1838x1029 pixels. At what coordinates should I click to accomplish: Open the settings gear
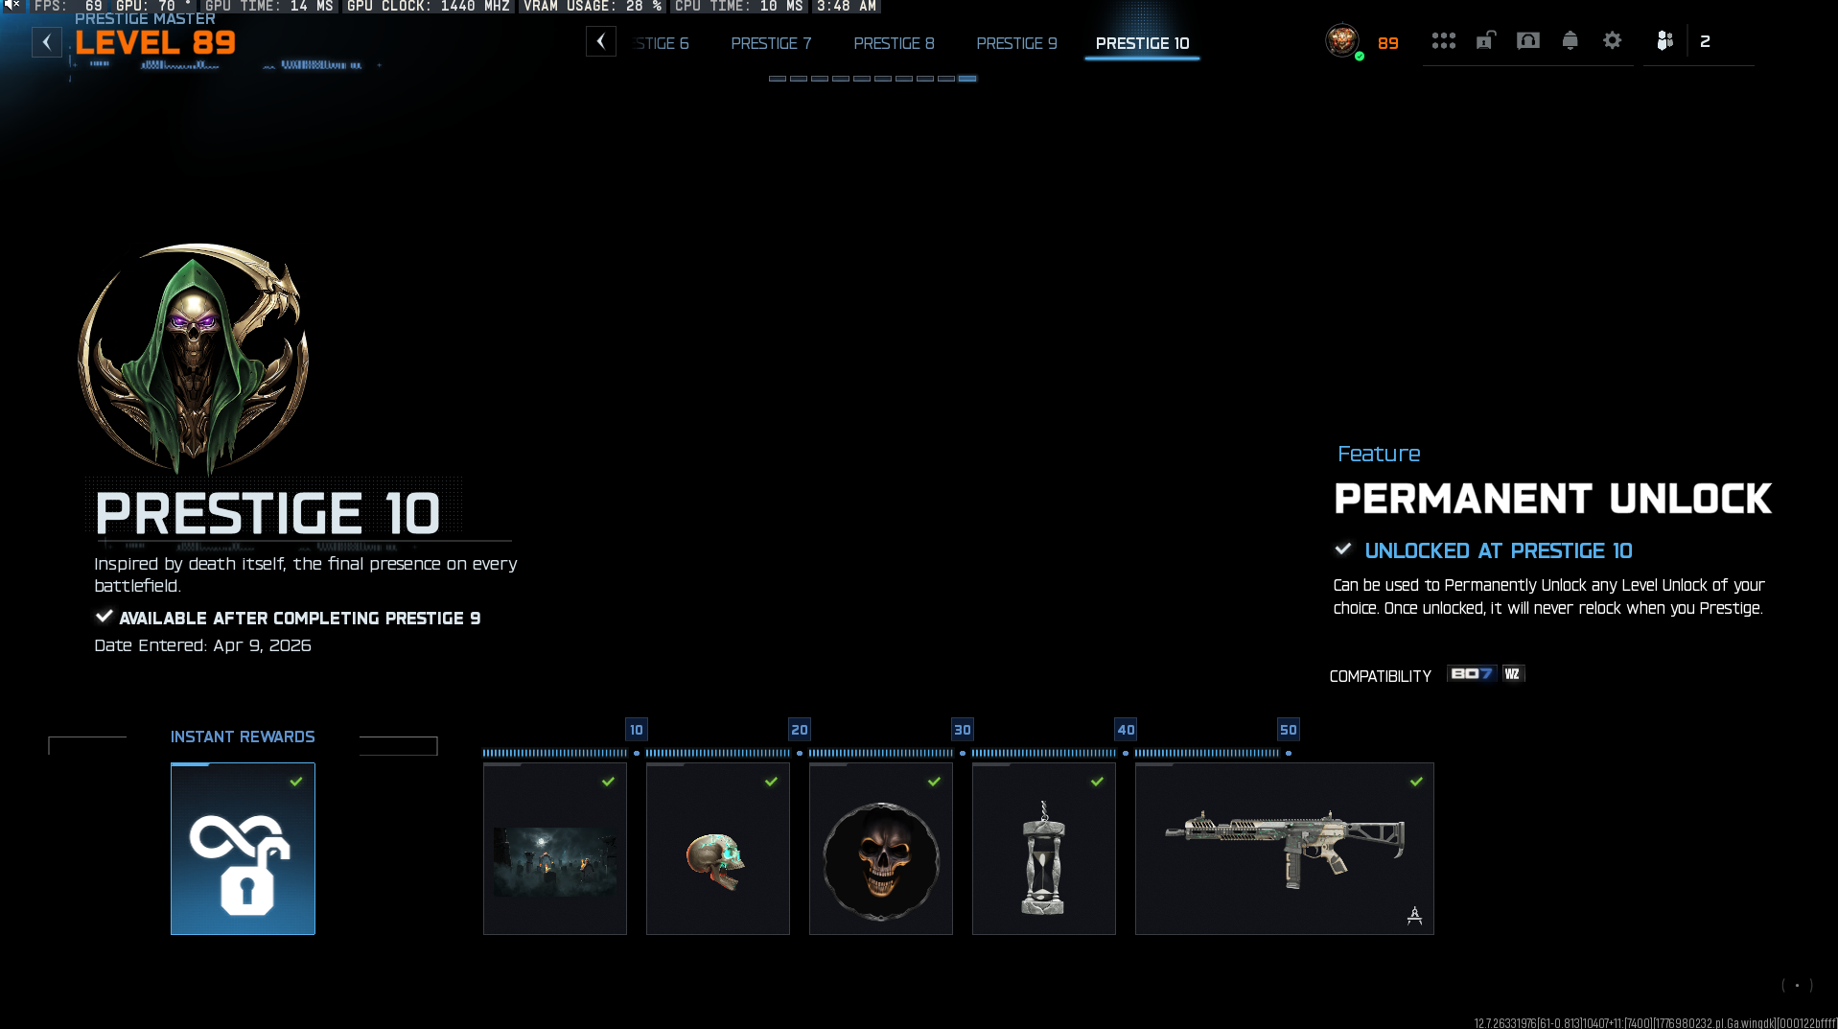[1612, 40]
